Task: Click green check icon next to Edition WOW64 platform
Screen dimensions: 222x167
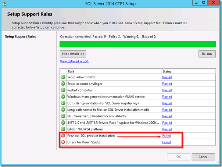Action: pyautogui.click(x=63, y=129)
